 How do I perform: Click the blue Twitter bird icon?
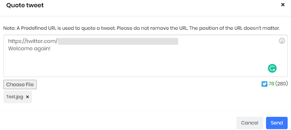pos(264,84)
